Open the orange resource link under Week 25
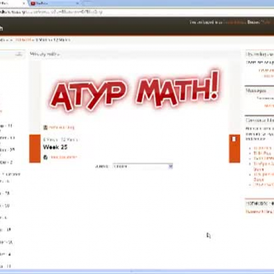 point(64,157)
